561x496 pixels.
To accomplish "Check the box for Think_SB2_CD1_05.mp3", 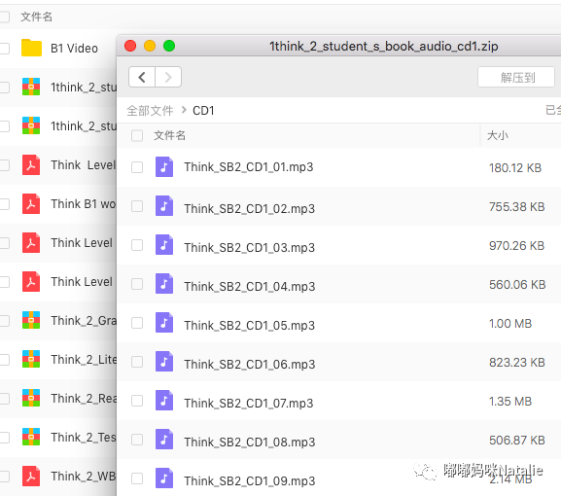I will (137, 323).
